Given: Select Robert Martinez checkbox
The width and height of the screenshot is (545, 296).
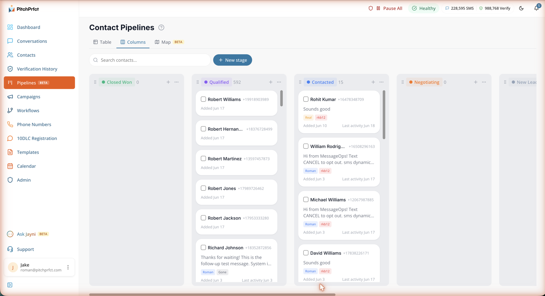Looking at the screenshot, I should pos(203,159).
